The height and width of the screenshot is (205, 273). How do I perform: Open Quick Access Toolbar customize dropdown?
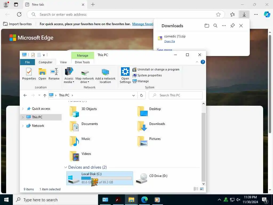[44, 55]
